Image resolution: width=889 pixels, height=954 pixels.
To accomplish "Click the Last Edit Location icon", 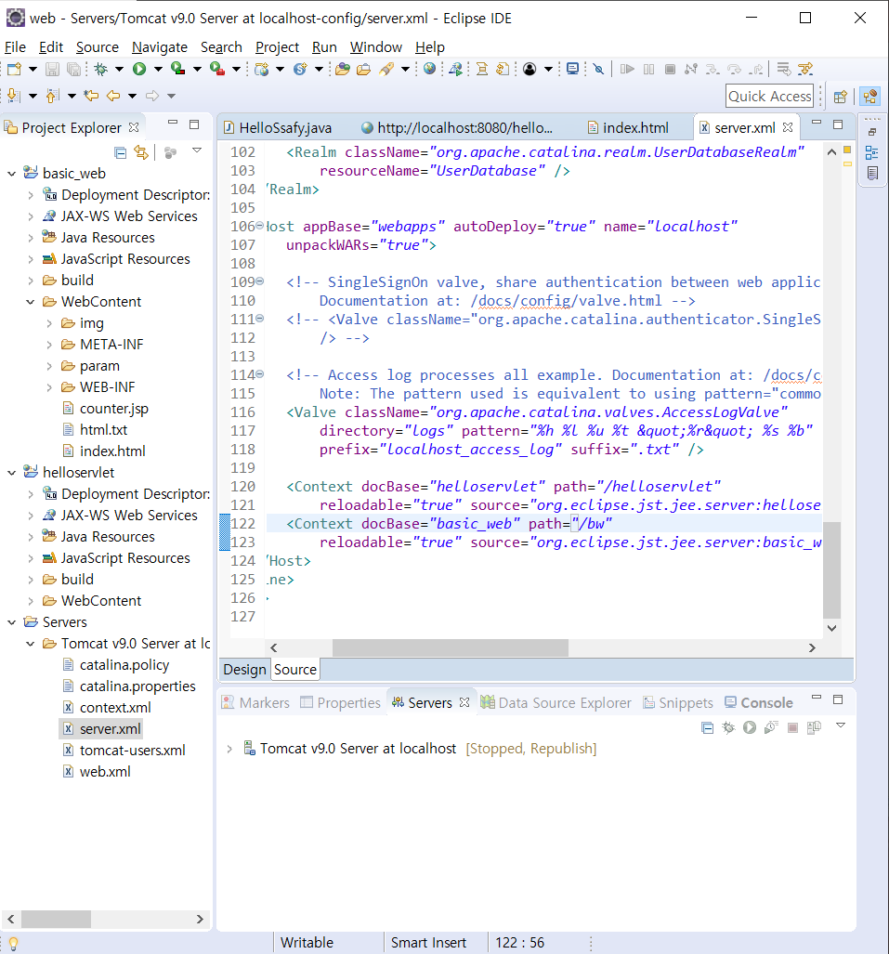I will point(91,96).
